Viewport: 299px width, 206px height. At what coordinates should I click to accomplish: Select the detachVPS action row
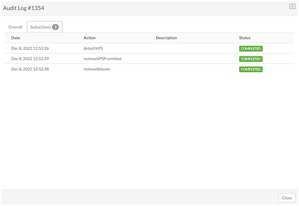[94, 48]
